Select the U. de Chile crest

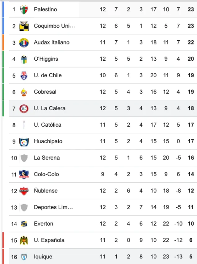(22, 75)
